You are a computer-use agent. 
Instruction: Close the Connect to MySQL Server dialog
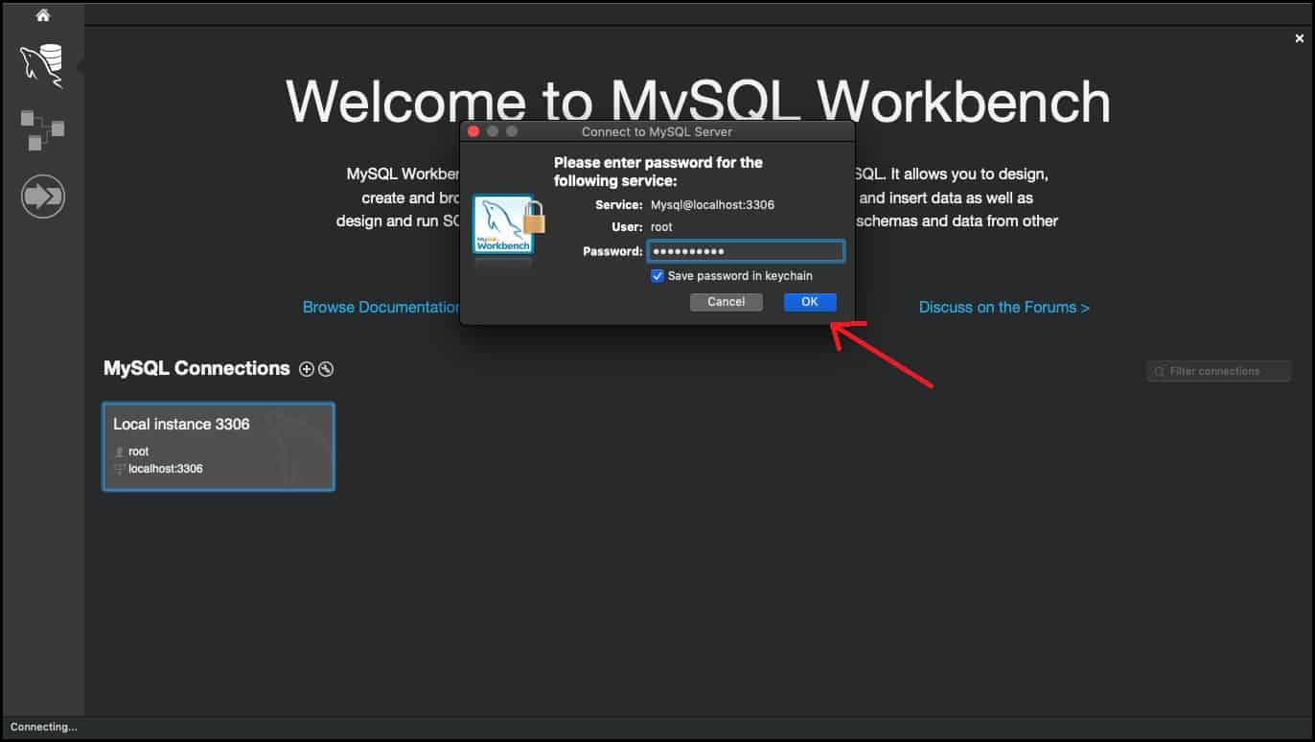pos(473,131)
